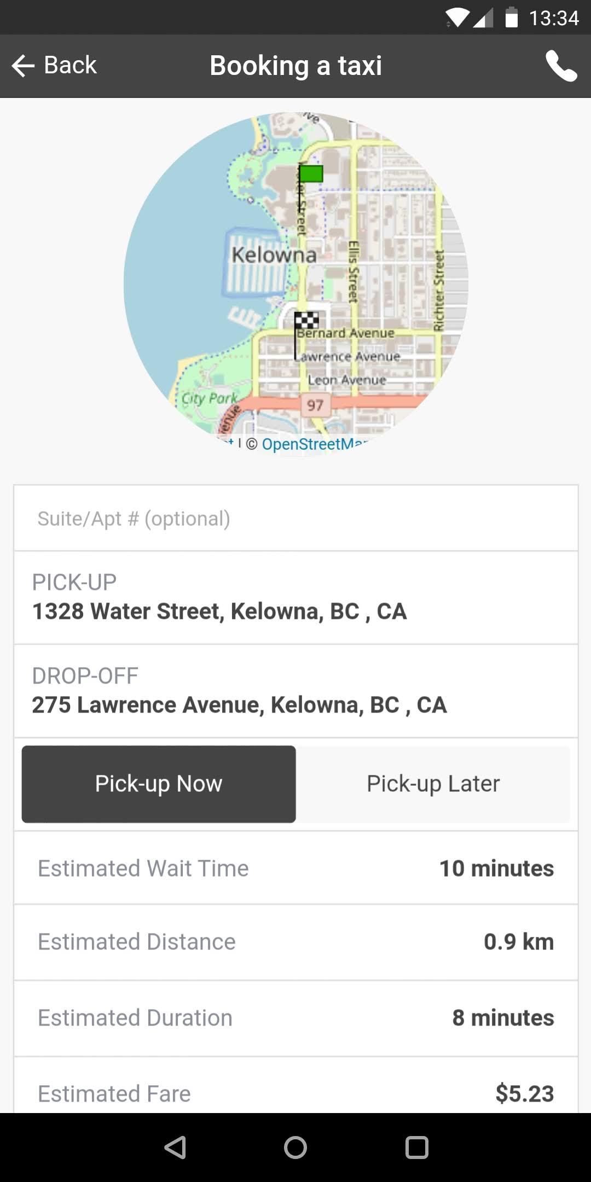The height and width of the screenshot is (1182, 591).
Task: Tap the Estimated Distance row
Action: [x=296, y=942]
